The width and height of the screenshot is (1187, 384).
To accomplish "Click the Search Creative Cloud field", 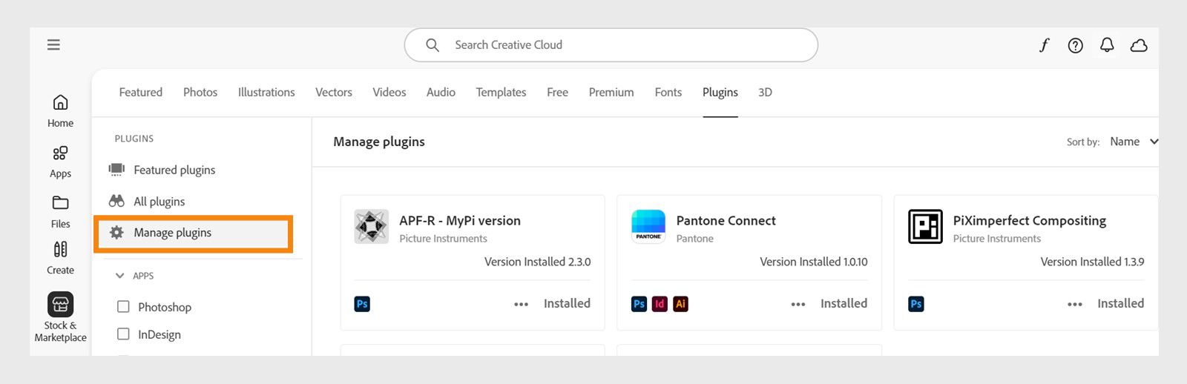I will 611,45.
